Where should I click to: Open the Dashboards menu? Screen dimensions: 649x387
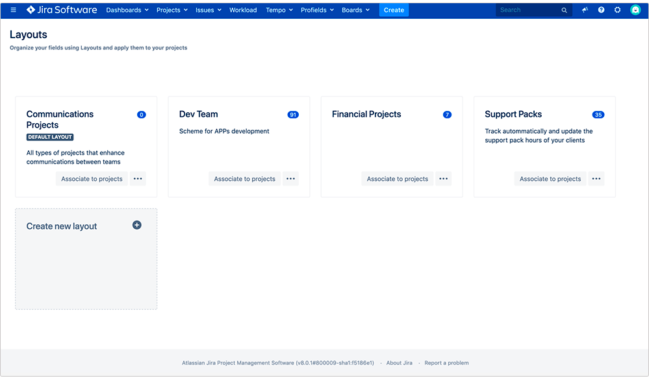point(127,10)
